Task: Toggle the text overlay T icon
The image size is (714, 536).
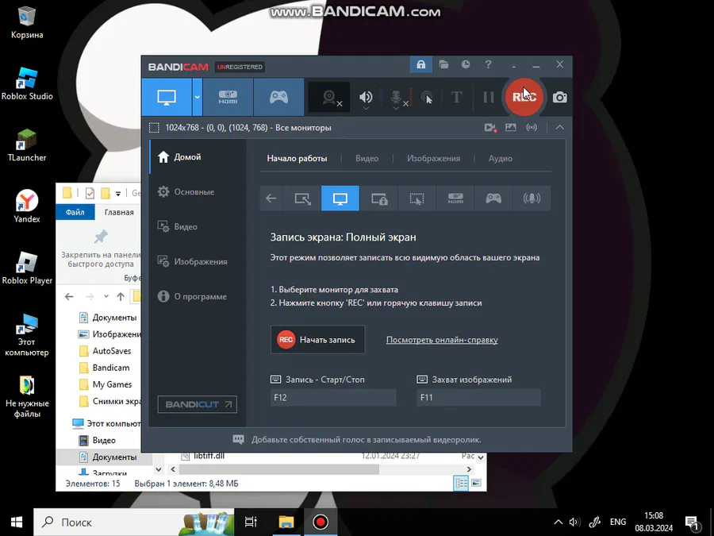Action: (x=456, y=97)
